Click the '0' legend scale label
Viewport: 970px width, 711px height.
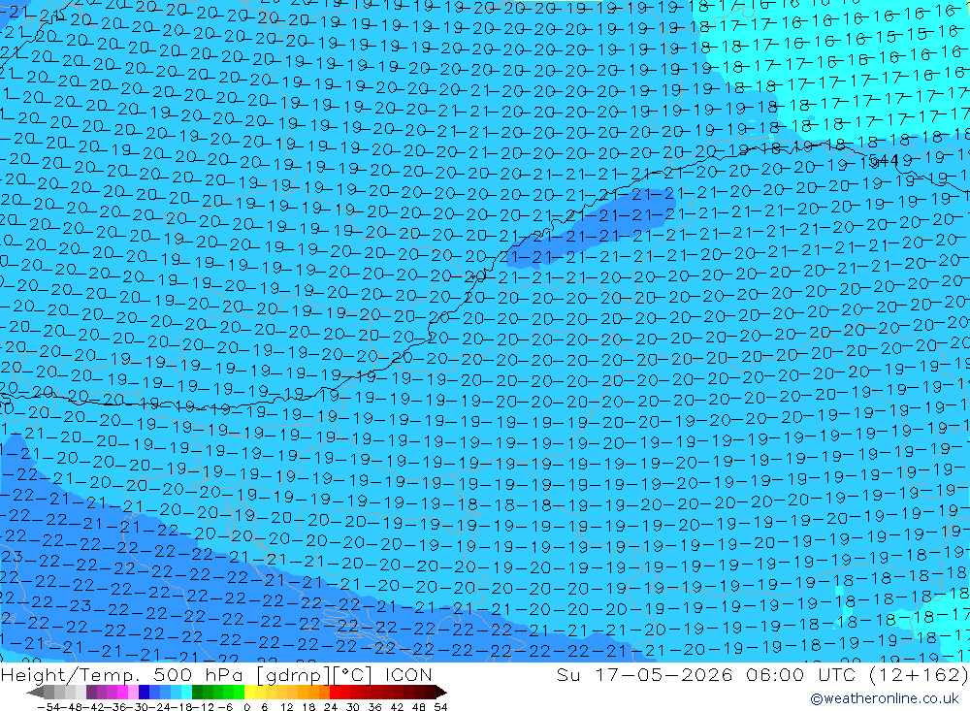[246, 707]
